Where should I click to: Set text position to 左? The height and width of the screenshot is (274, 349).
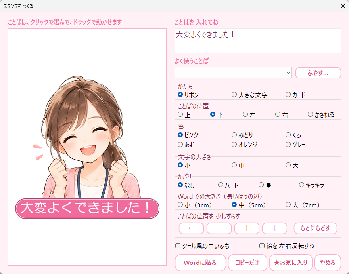click(x=249, y=115)
